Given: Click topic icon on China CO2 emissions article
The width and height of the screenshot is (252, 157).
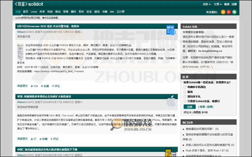Looking at the screenshot, I should (x=171, y=152).
